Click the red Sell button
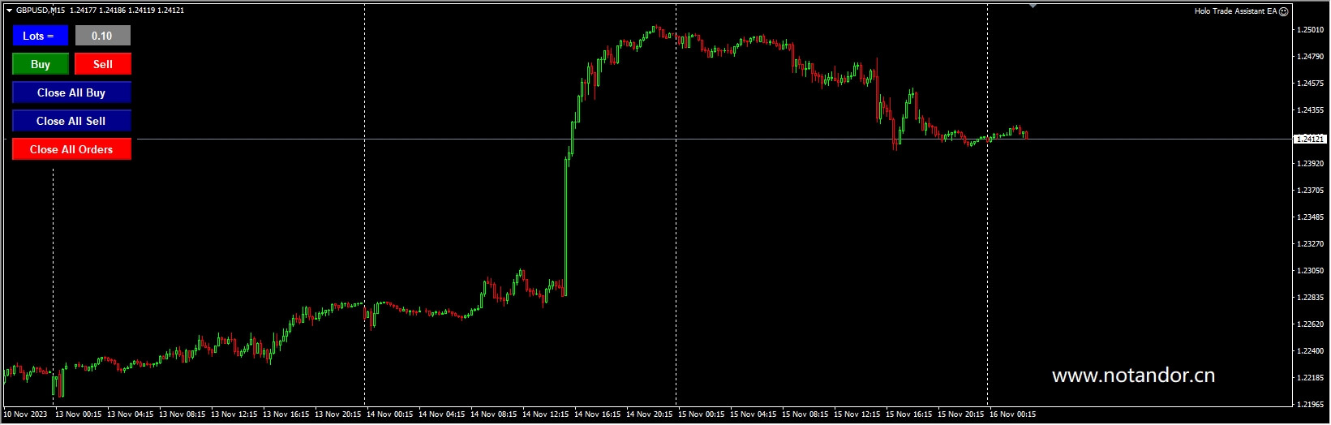Viewport: 1331px width, 425px height. pyautogui.click(x=103, y=64)
